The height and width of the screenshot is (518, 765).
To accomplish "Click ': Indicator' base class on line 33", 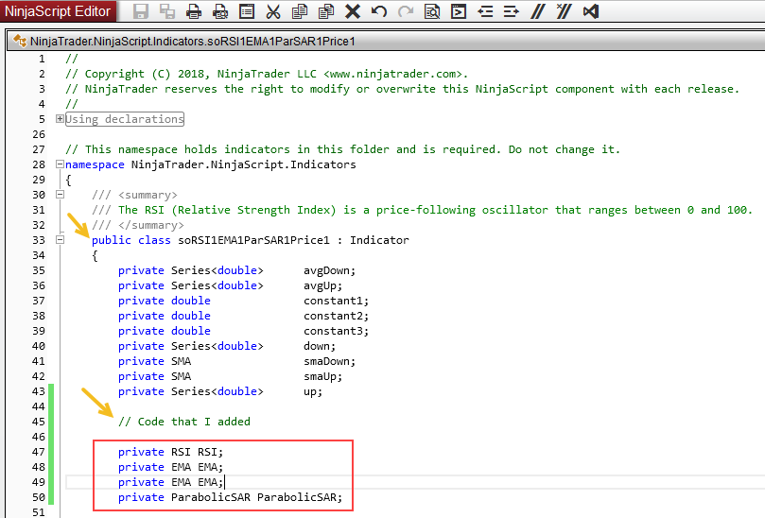I will click(x=374, y=240).
